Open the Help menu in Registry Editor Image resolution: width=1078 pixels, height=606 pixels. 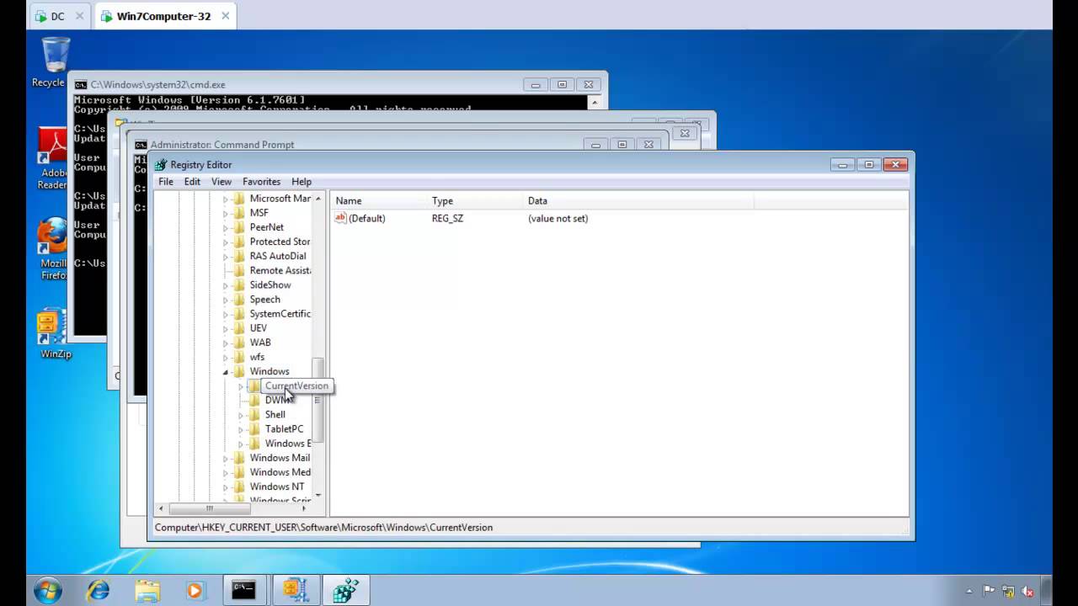click(302, 182)
